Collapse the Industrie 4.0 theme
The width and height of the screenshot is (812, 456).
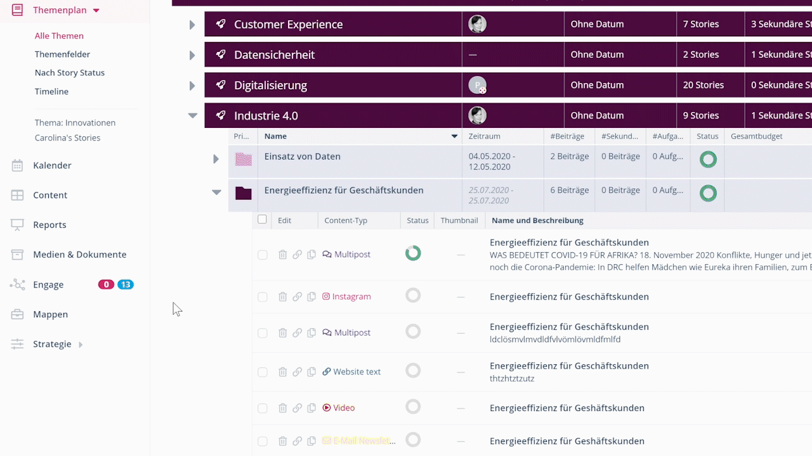point(192,116)
